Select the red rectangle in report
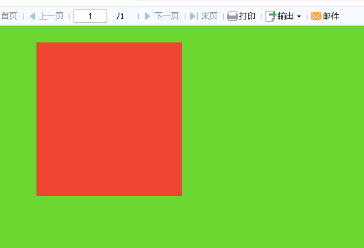The image size is (364, 248). [109, 119]
